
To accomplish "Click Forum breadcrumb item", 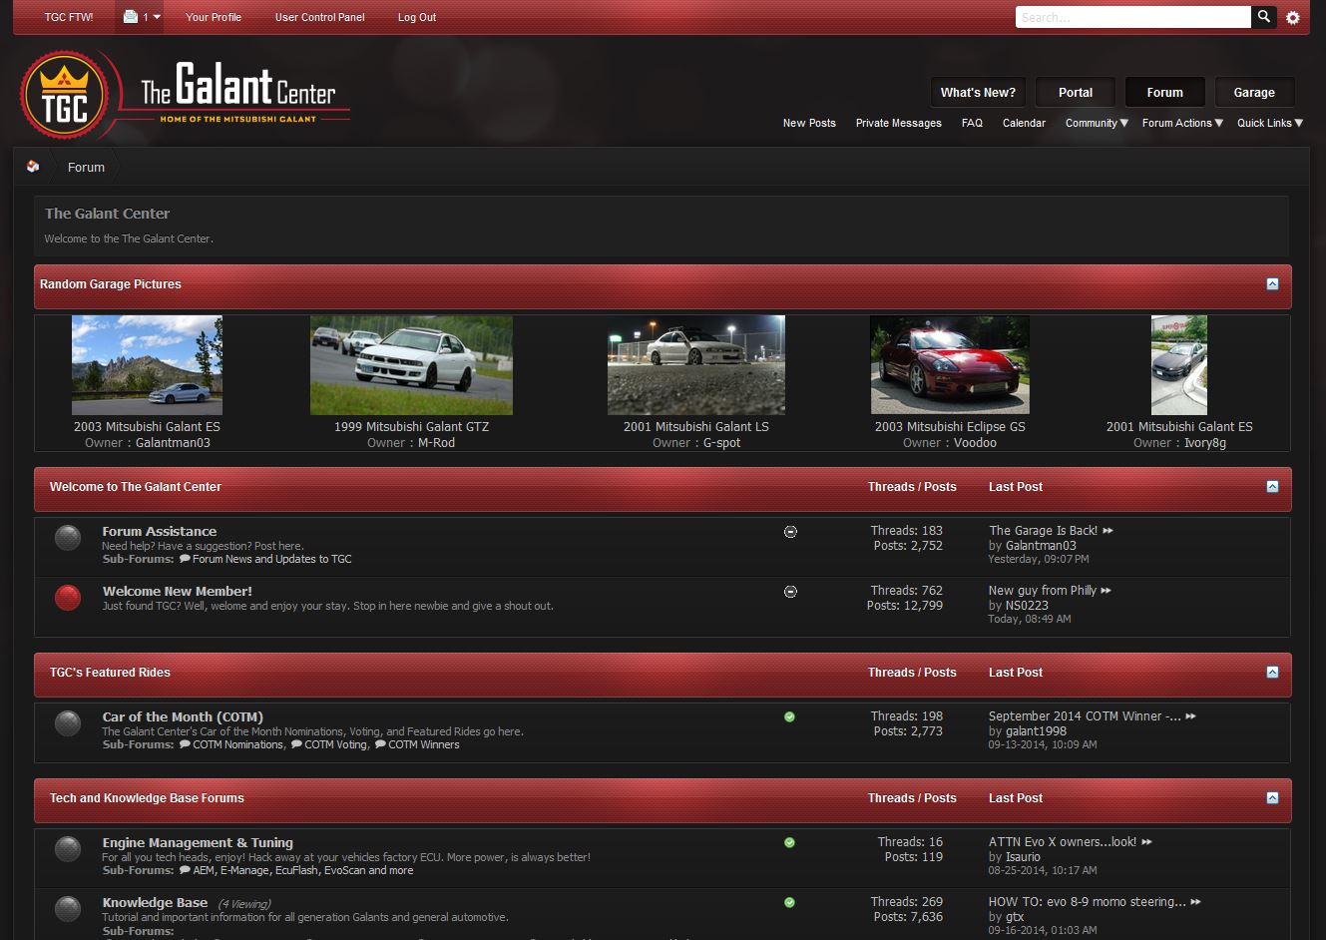I will [86, 167].
